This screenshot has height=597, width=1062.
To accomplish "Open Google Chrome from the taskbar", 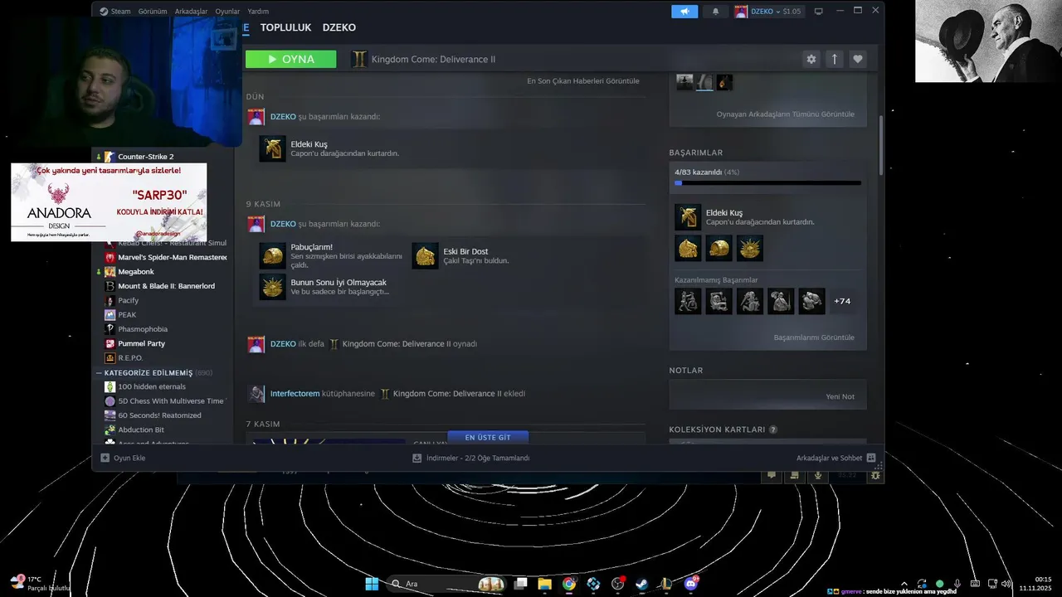I will pos(569,584).
